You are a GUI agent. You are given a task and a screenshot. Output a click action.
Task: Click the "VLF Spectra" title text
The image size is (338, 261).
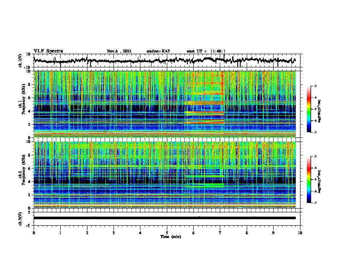(48, 51)
